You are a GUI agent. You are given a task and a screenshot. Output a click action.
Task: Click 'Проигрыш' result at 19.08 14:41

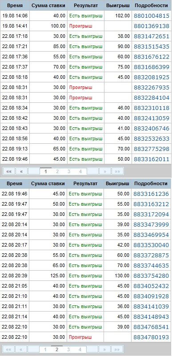80,26
